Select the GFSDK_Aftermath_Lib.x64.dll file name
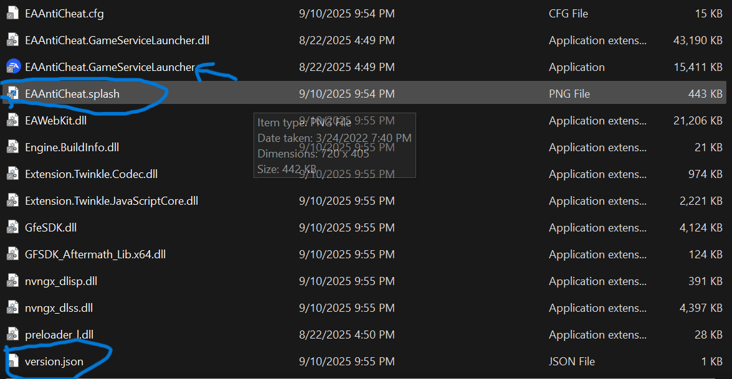732x379 pixels. (x=95, y=255)
